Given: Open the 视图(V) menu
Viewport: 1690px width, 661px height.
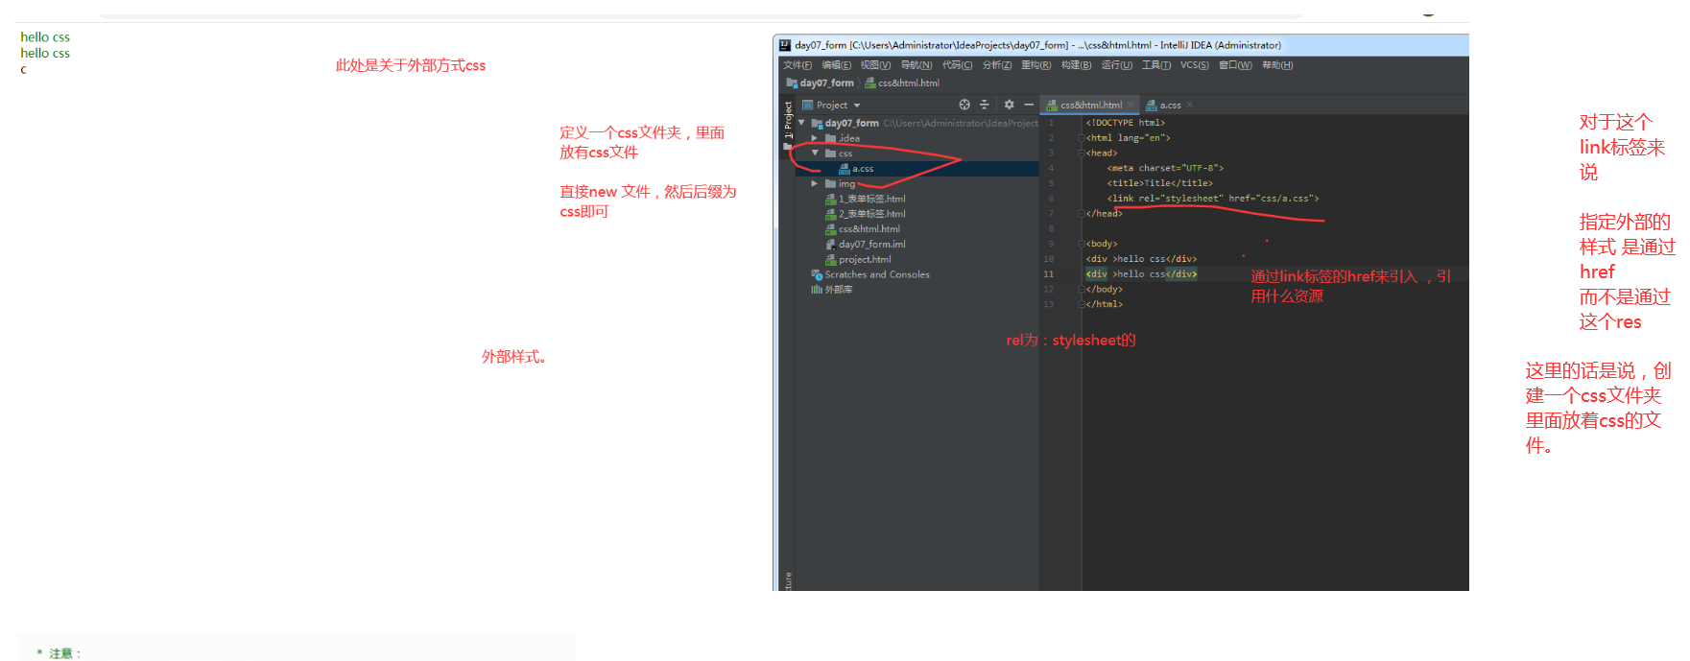Looking at the screenshot, I should coord(875,65).
